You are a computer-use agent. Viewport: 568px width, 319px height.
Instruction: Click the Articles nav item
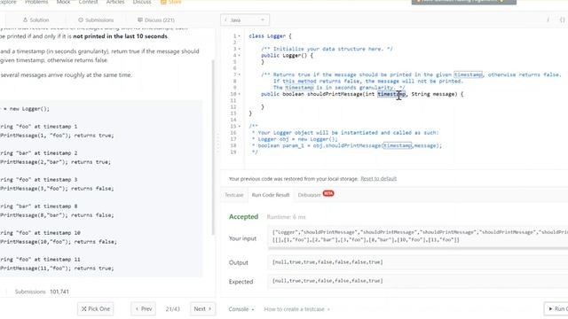(x=115, y=2)
